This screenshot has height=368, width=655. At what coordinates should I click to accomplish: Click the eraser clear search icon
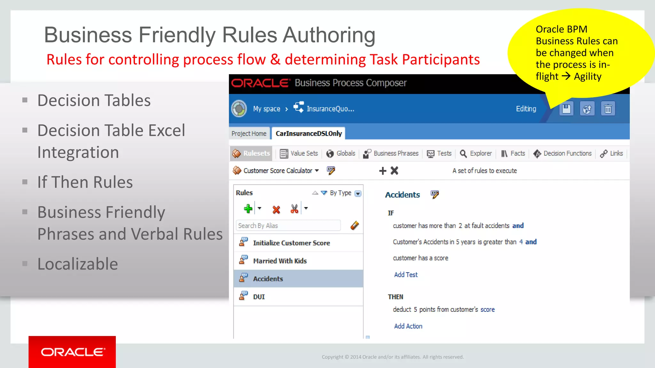(x=355, y=226)
